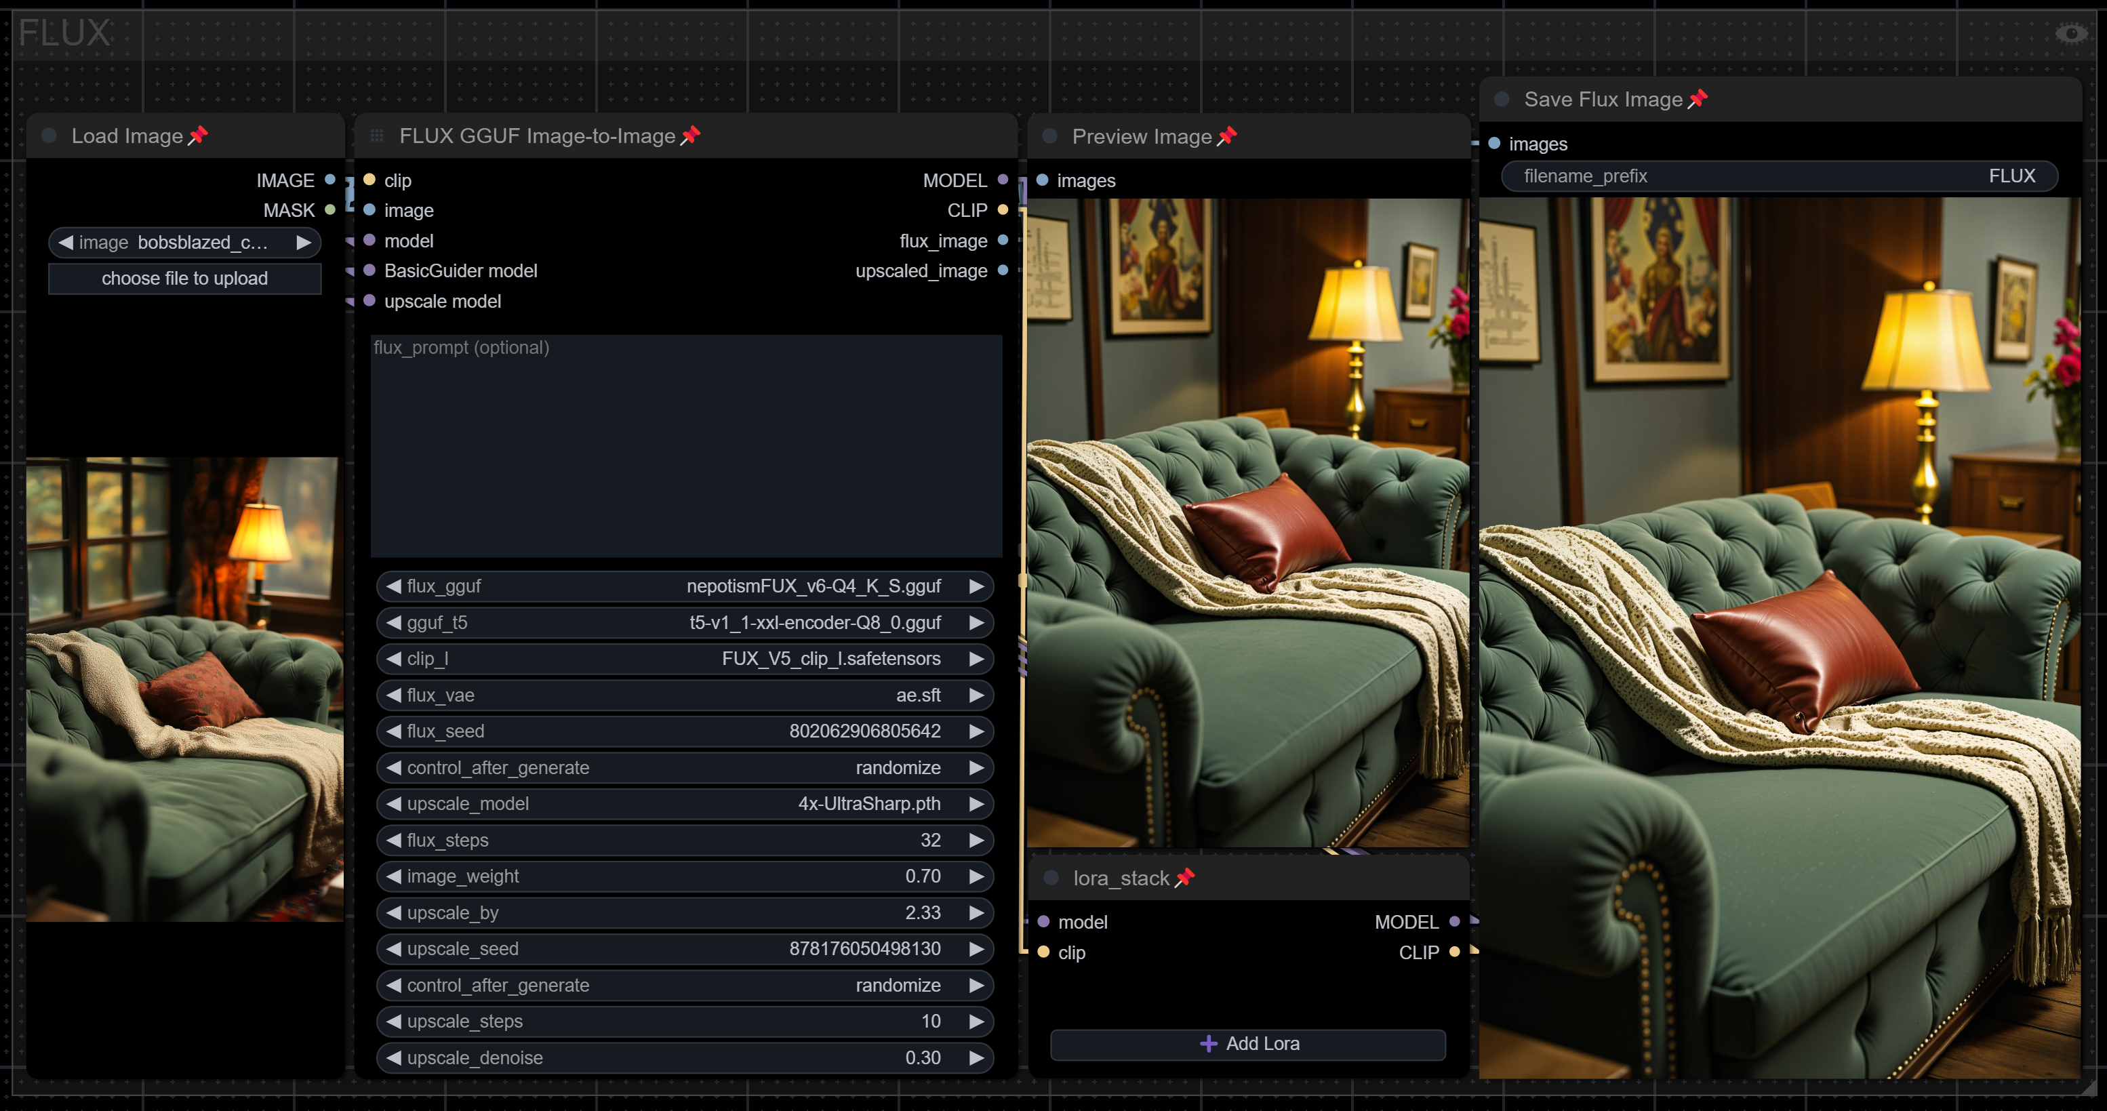Click the pin icon on Save Flux Image node
Screen dimensions: 2107x1111
coord(1698,99)
